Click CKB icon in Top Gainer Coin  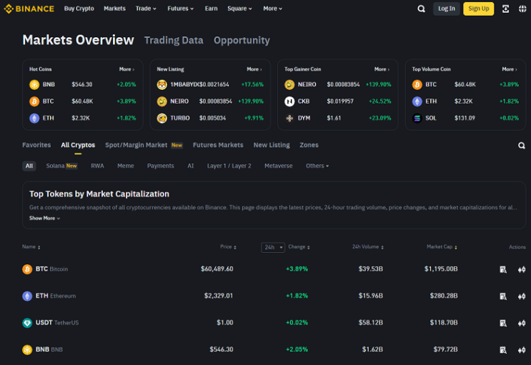289,101
